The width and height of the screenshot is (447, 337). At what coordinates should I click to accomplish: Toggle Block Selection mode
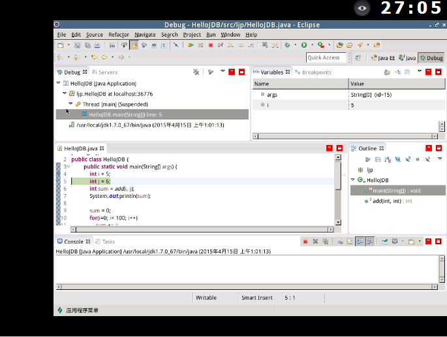click(x=154, y=45)
